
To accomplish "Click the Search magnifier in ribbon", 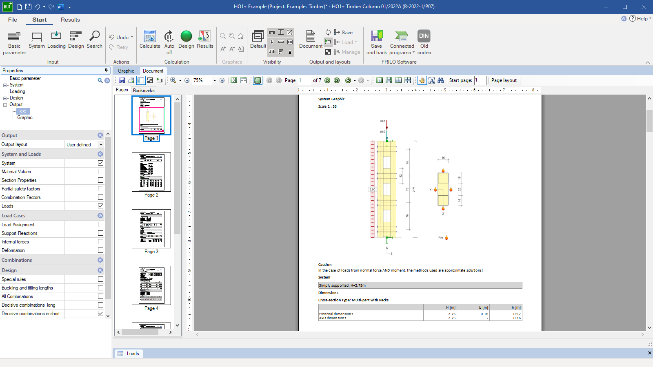I will tap(94, 40).
